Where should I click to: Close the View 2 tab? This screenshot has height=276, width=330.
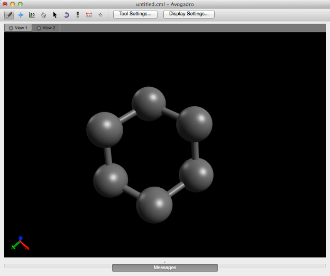[x=39, y=28]
